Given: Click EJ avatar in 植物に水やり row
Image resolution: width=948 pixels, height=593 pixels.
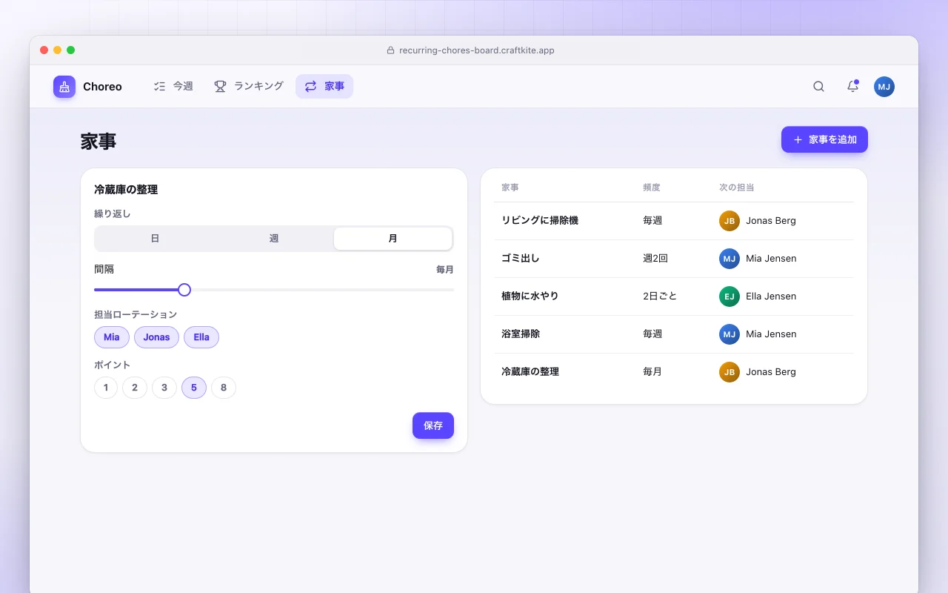Looking at the screenshot, I should (730, 296).
